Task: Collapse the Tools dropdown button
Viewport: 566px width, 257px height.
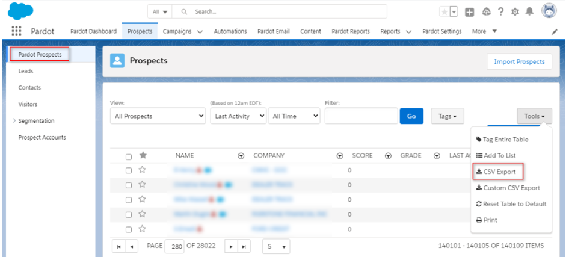Action: [x=534, y=116]
